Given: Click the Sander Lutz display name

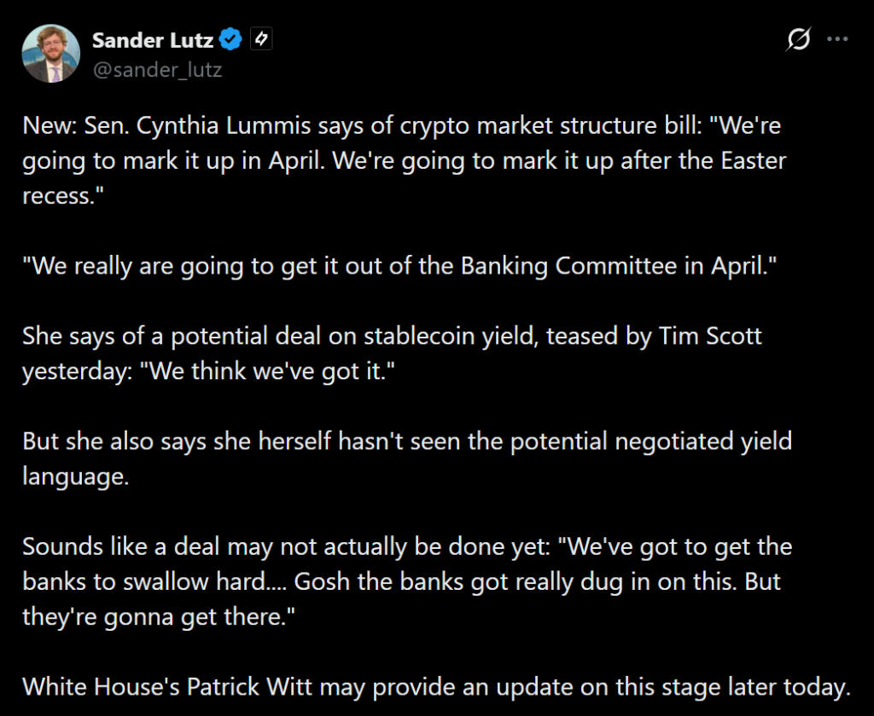Looking at the screenshot, I should pos(151,39).
